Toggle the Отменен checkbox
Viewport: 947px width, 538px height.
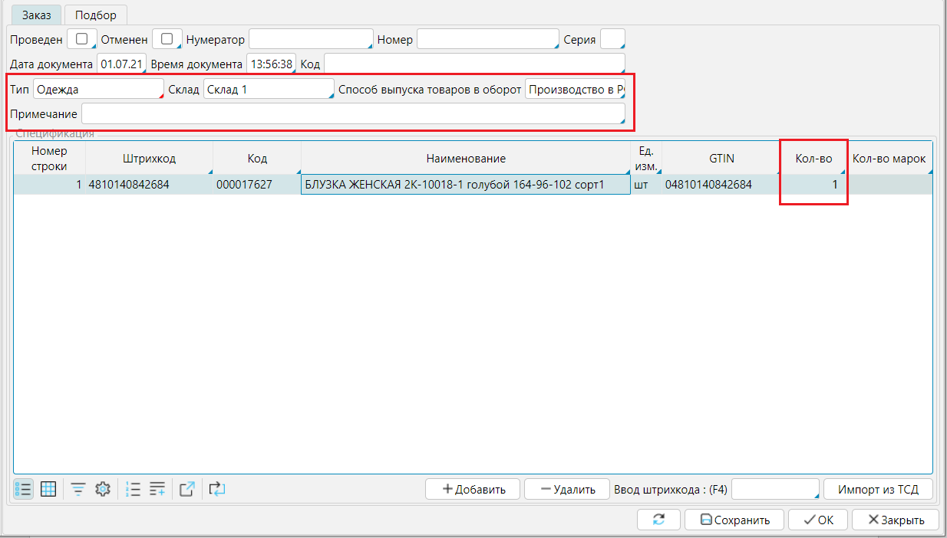[167, 39]
